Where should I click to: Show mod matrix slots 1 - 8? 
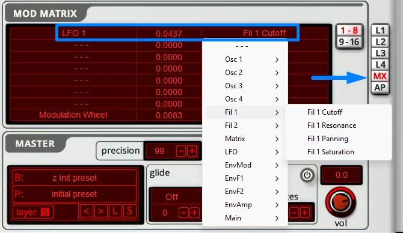349,31
